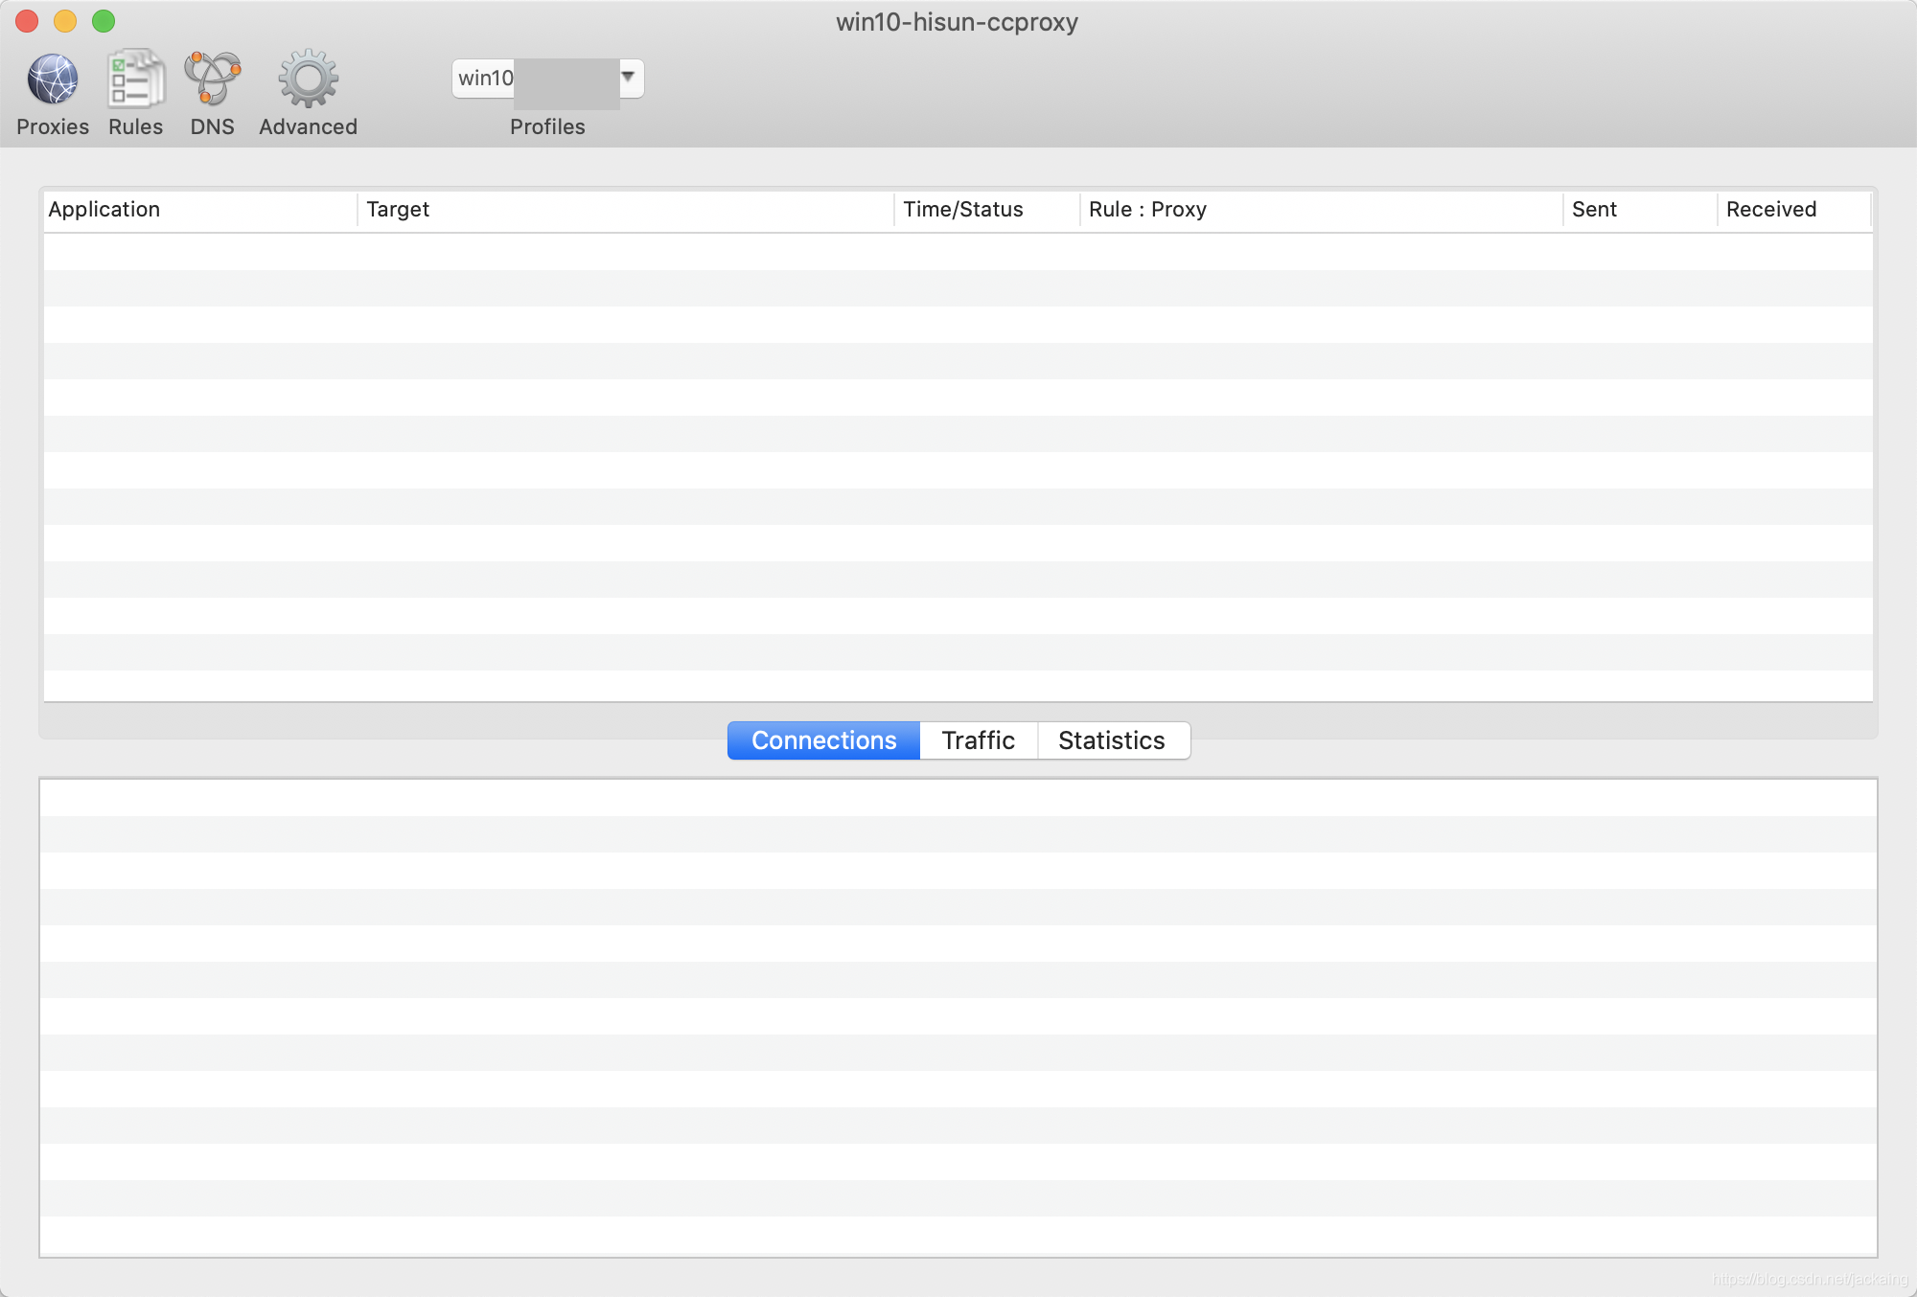Click the first empty connections row
The height and width of the screenshot is (1297, 1917).
point(957,252)
